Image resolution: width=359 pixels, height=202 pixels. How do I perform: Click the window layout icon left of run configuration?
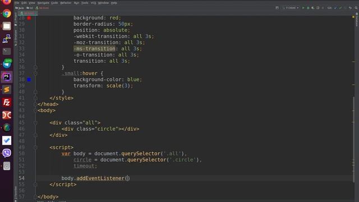click(277, 8)
